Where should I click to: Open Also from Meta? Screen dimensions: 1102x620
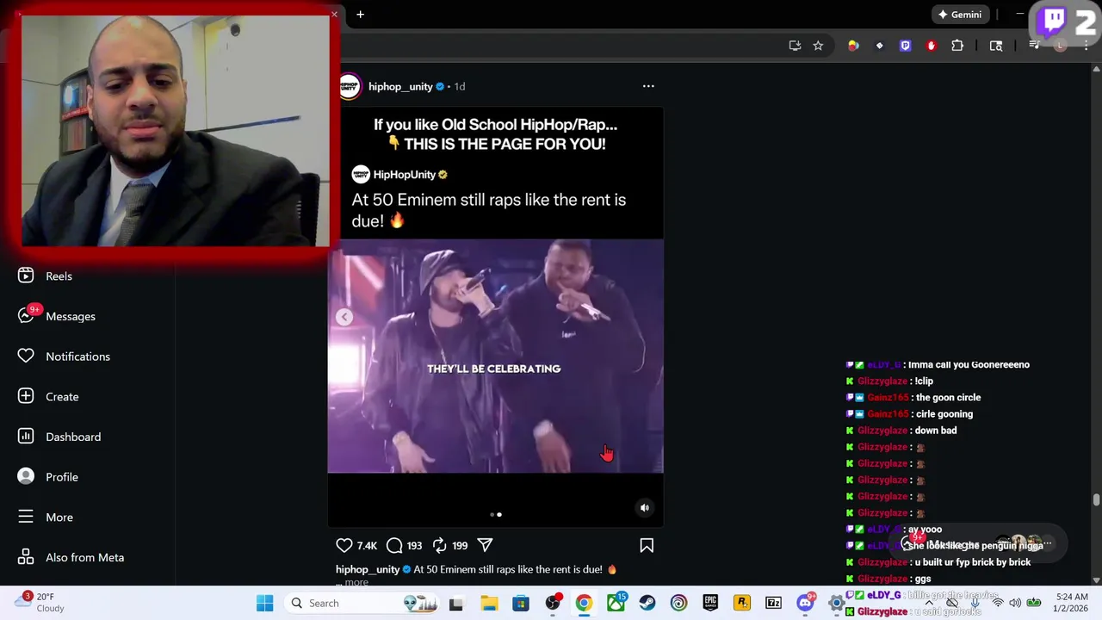tap(71, 557)
